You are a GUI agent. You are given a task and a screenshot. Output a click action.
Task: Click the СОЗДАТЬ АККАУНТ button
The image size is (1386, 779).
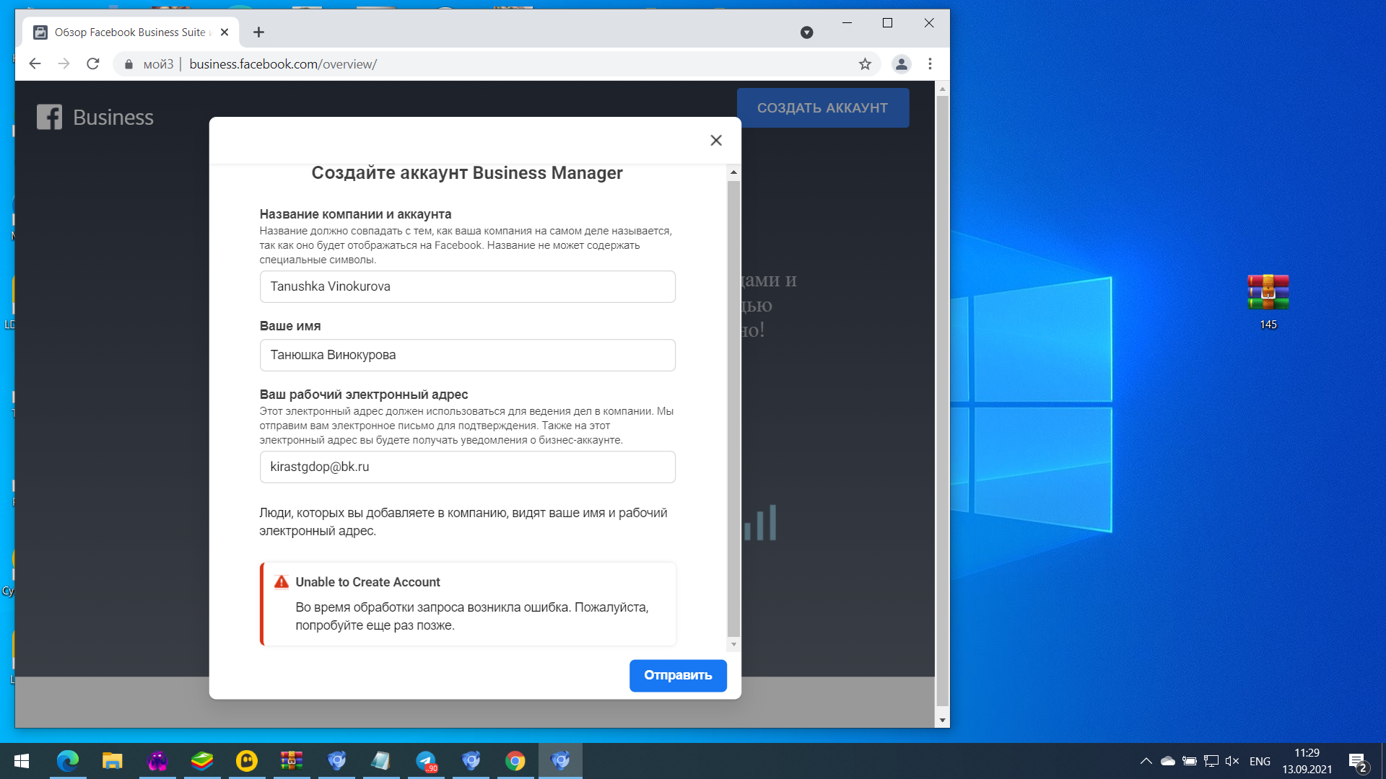click(x=822, y=108)
